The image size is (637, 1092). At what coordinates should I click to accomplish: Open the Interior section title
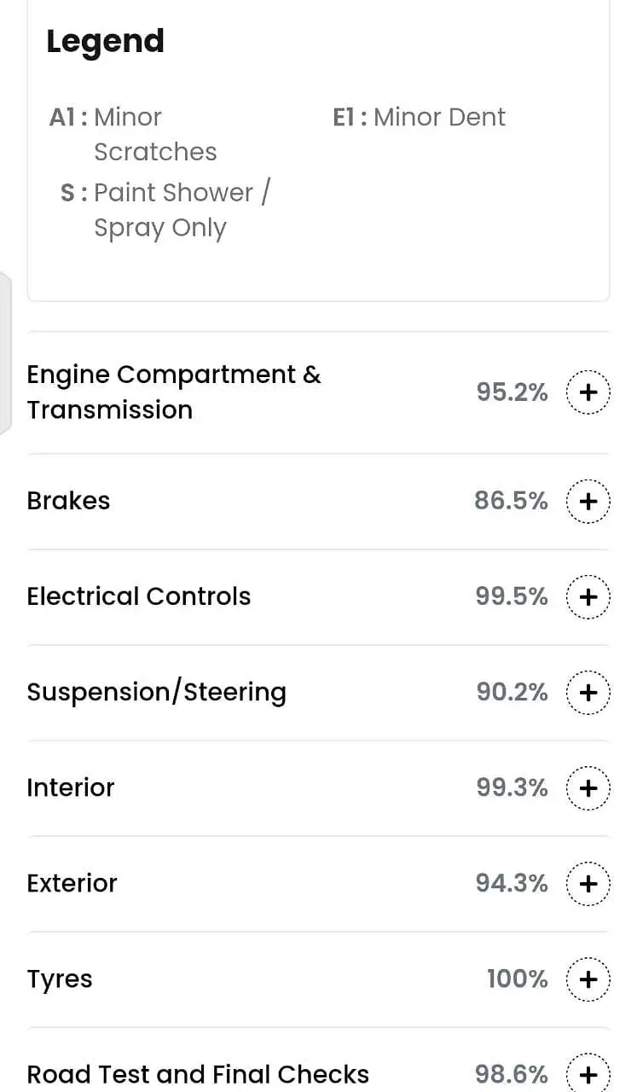point(71,787)
